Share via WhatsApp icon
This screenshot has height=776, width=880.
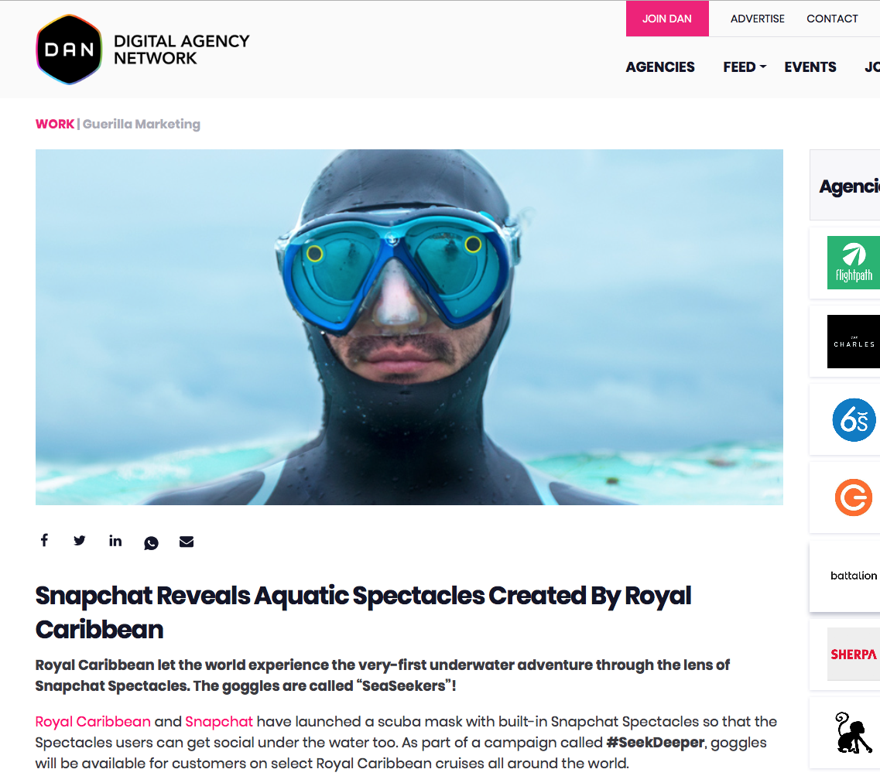tap(151, 542)
